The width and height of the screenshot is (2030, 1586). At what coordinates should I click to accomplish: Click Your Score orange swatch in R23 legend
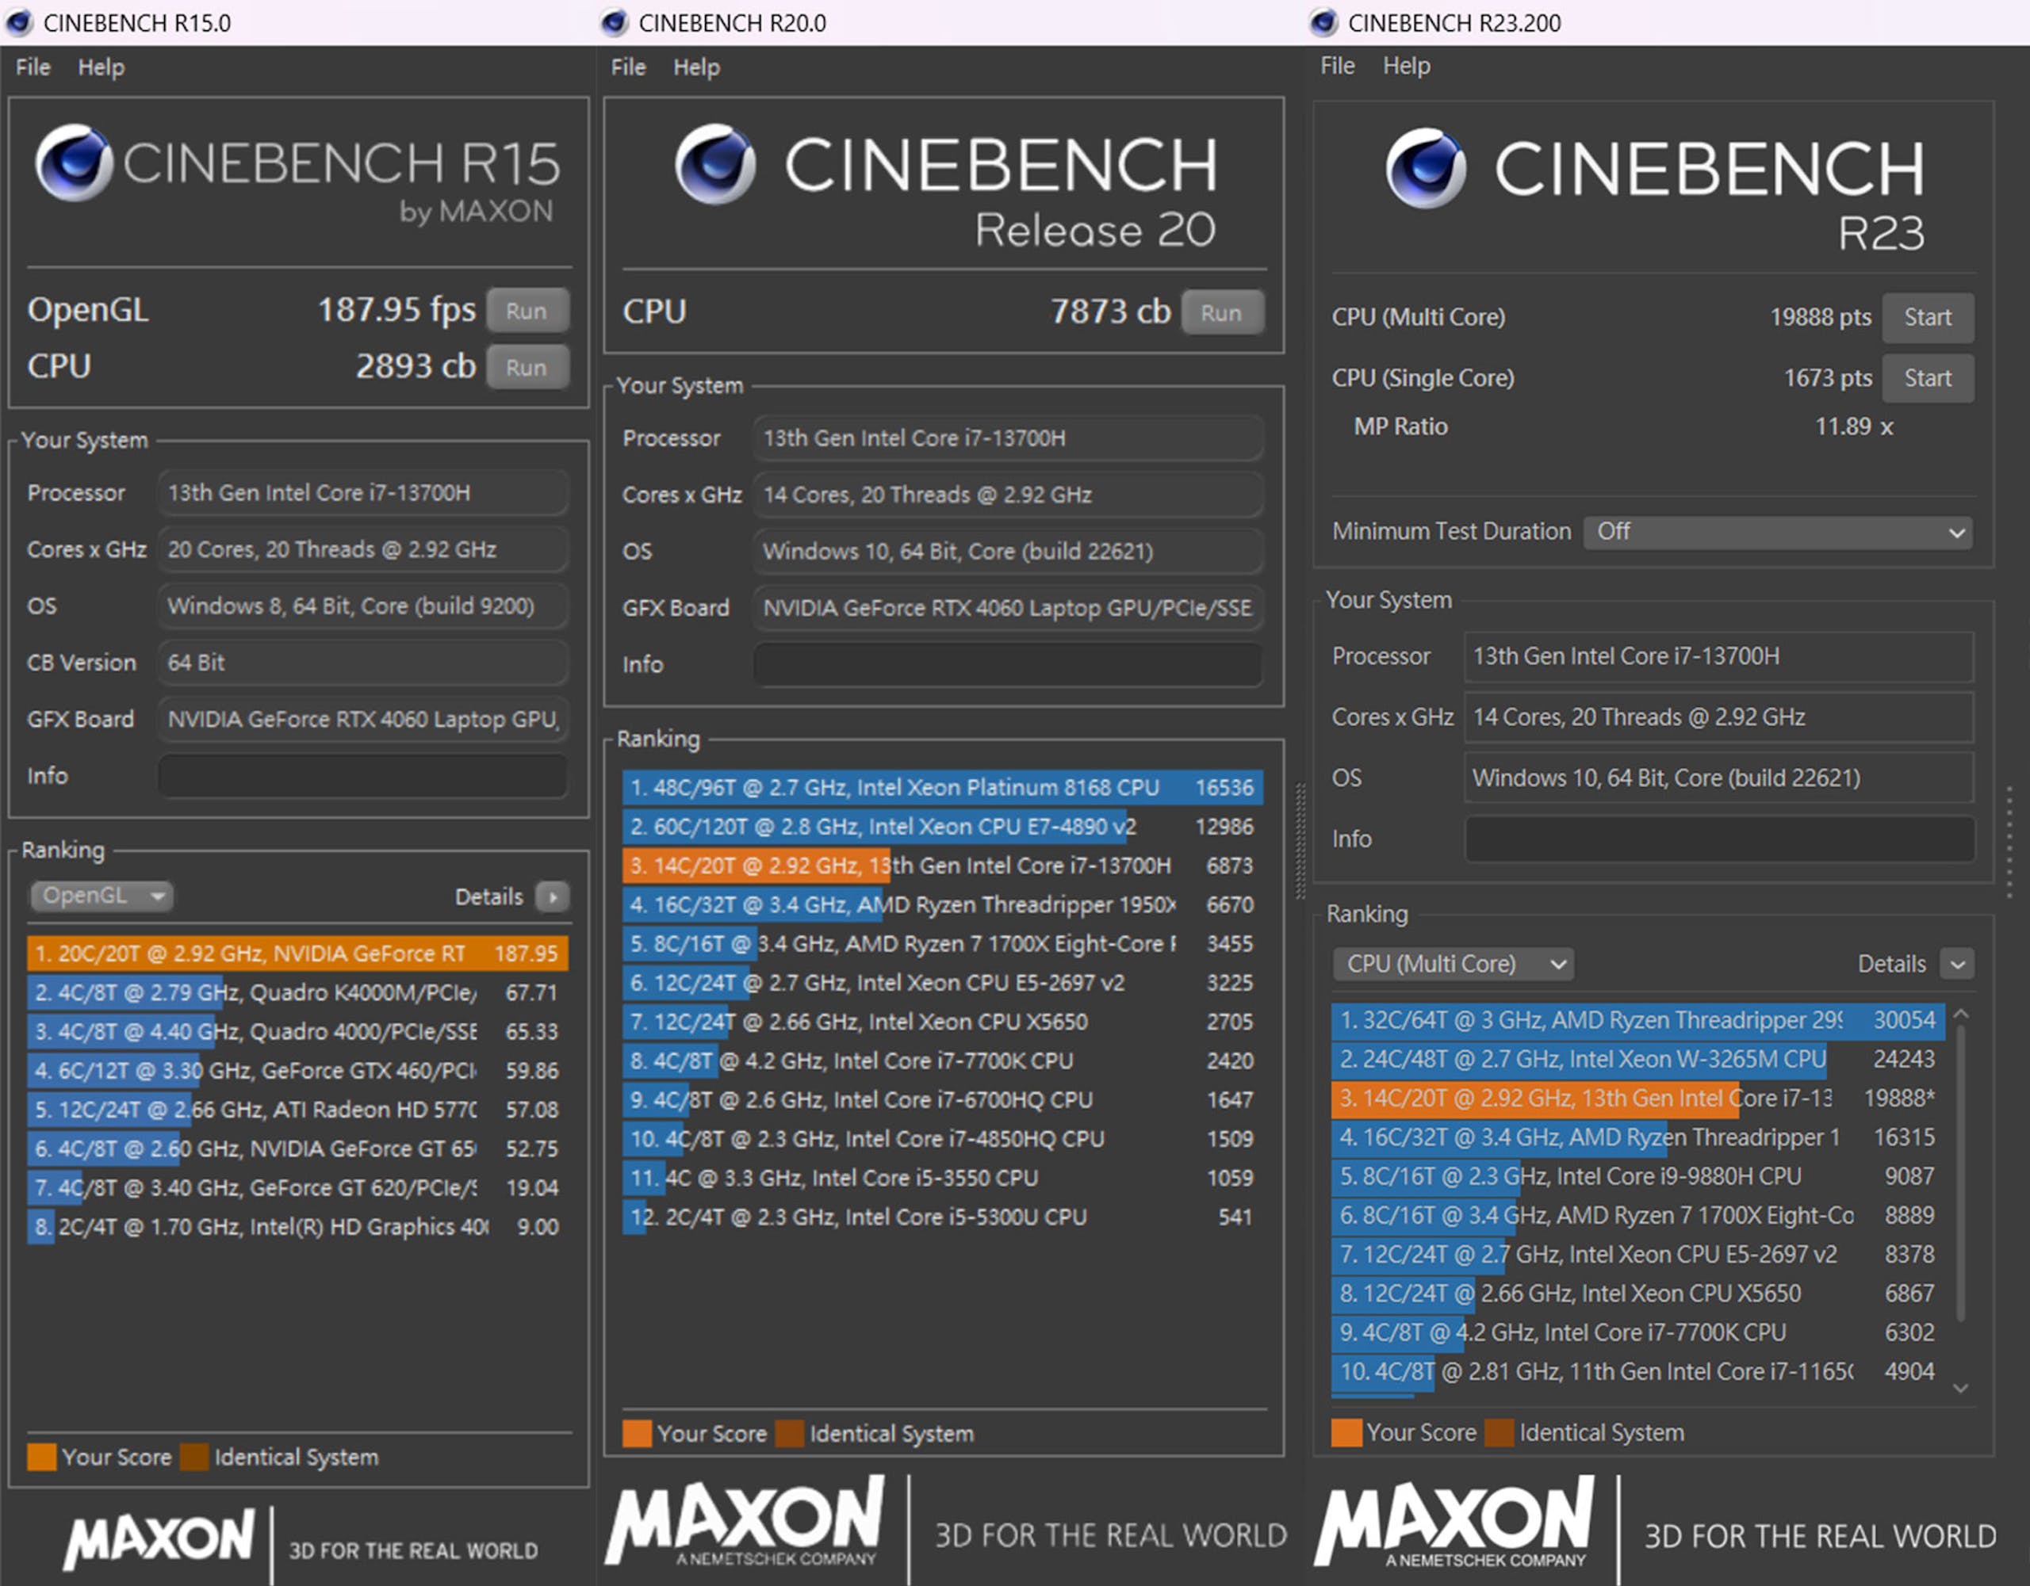(1346, 1433)
